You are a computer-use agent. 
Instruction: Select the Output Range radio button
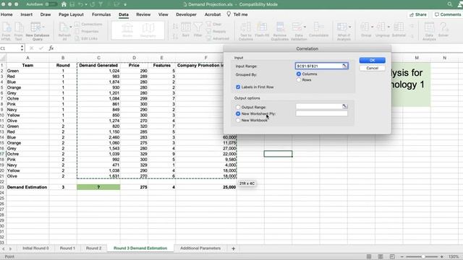tap(238, 107)
